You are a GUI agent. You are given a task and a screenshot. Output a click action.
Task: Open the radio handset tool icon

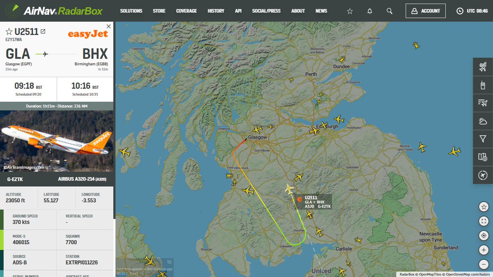coord(483,85)
